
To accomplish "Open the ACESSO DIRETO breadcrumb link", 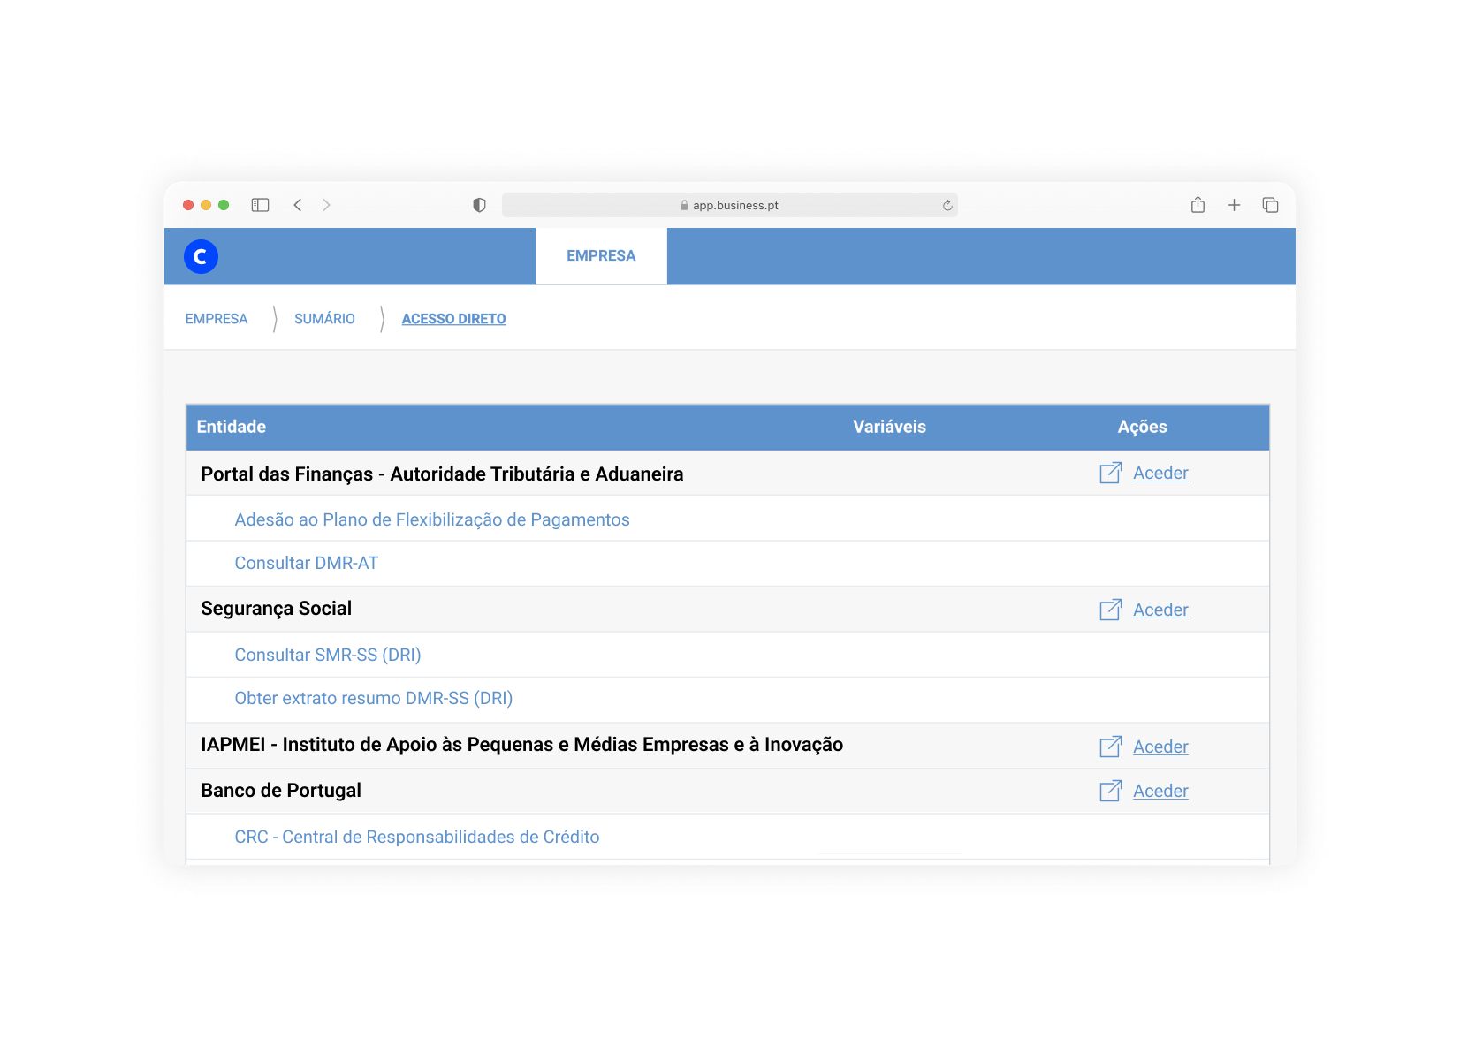I will click(453, 319).
